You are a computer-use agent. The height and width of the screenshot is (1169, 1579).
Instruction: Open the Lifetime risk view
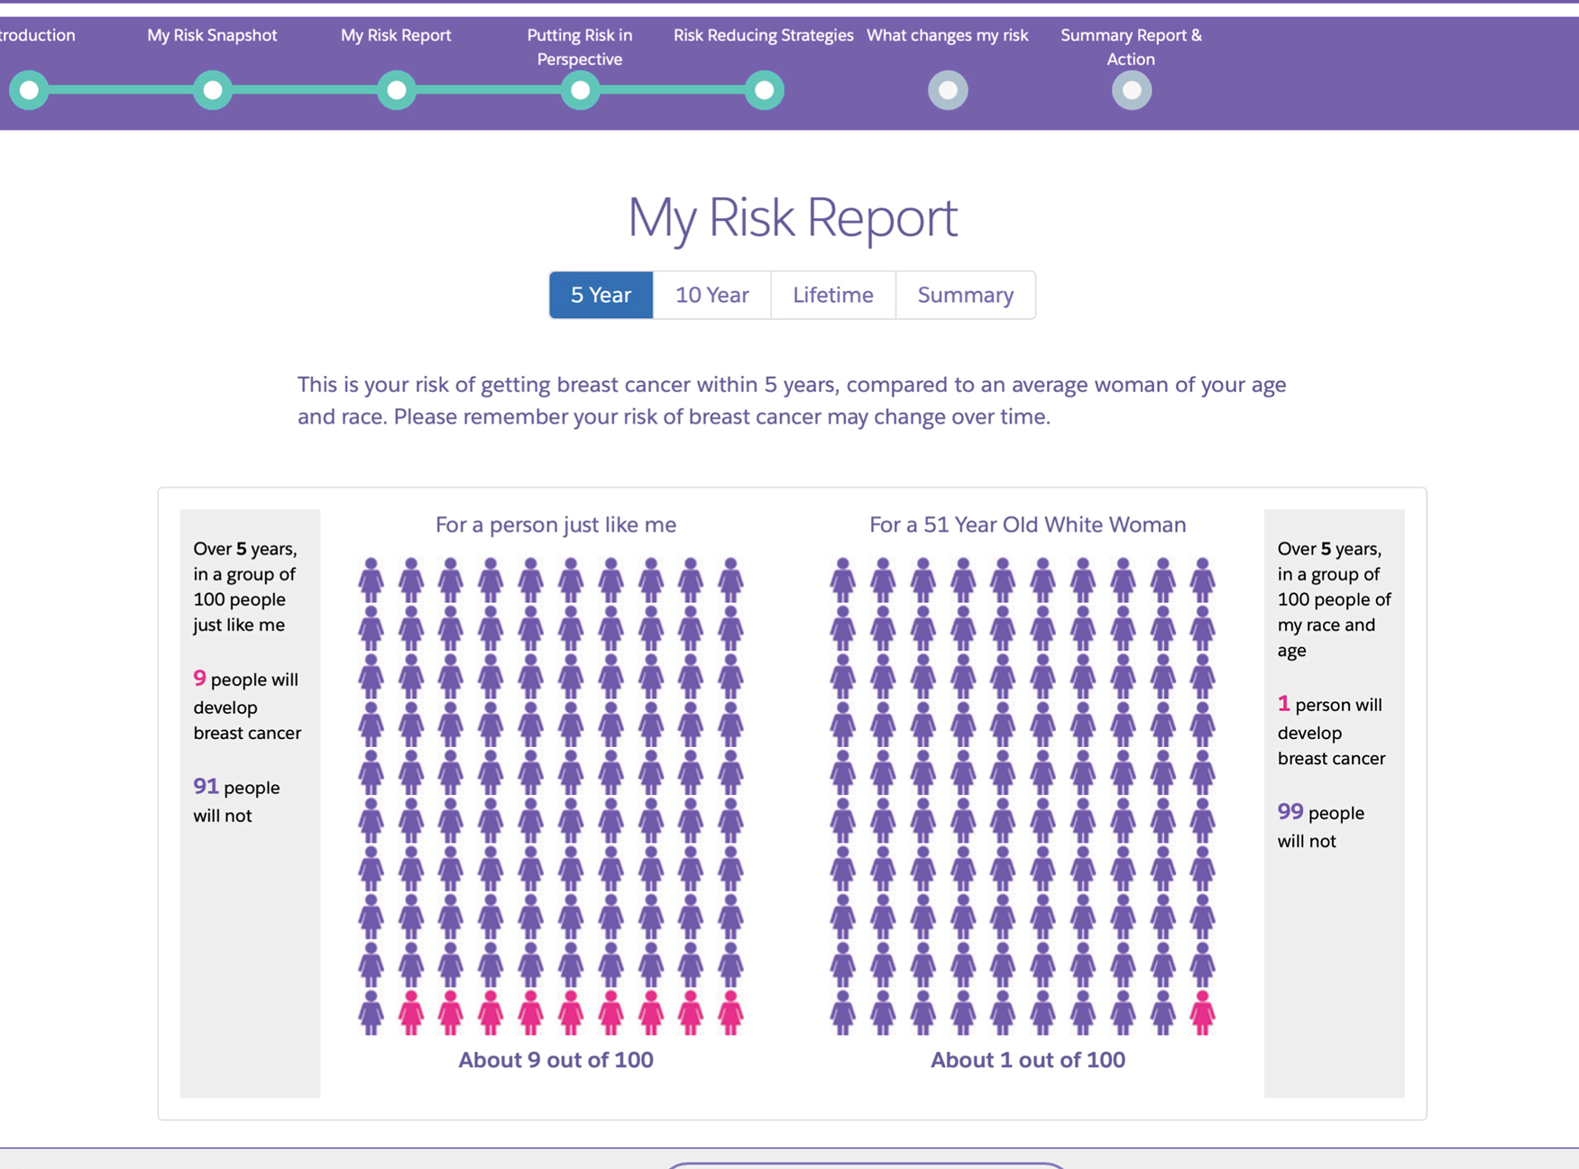pos(831,295)
